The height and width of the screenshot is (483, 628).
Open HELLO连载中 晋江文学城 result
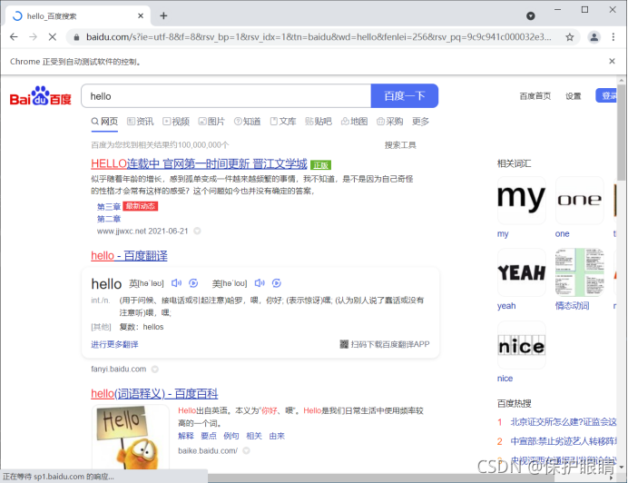199,163
